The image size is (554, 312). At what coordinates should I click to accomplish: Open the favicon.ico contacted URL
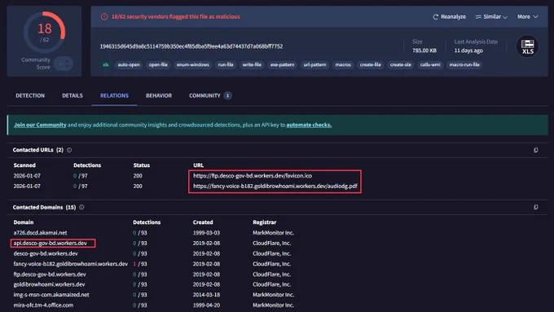coord(253,176)
